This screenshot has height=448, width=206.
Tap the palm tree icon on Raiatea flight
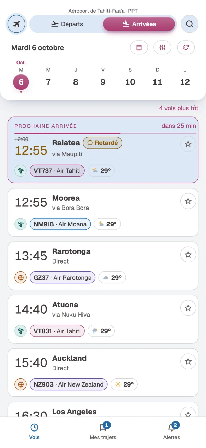point(20,170)
